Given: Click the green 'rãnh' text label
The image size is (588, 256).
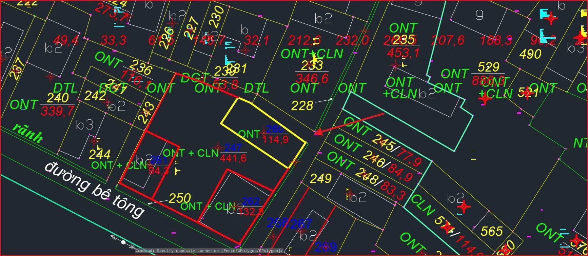Looking at the screenshot, I should click(x=28, y=134).
